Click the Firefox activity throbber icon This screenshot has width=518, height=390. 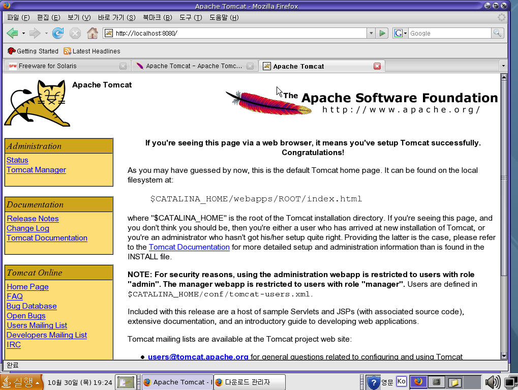click(502, 17)
